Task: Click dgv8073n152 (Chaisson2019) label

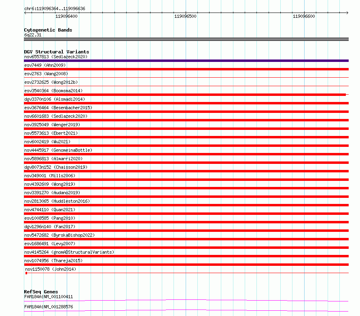Action: [56, 167]
